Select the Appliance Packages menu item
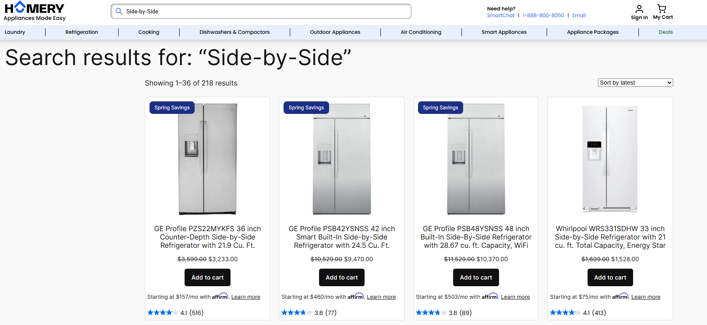Screen dimensions: 707x325 coord(593,32)
